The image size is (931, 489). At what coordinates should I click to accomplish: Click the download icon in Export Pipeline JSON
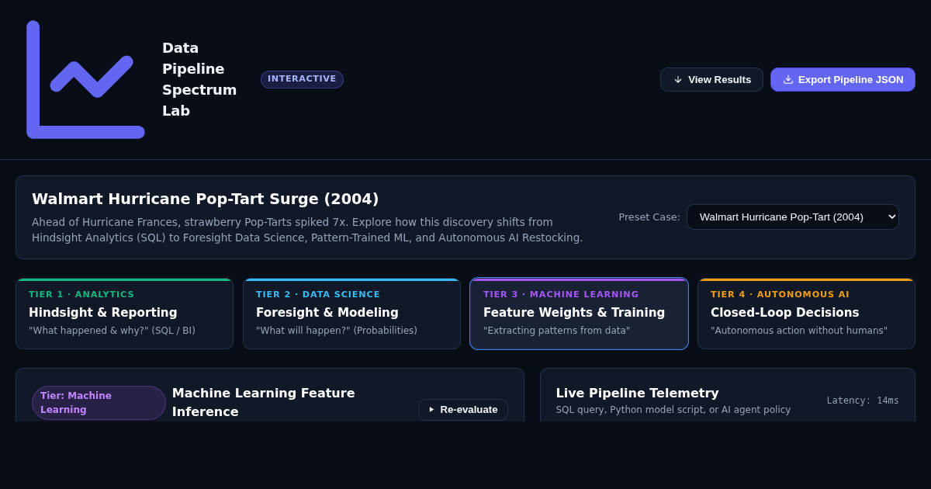[x=788, y=79]
